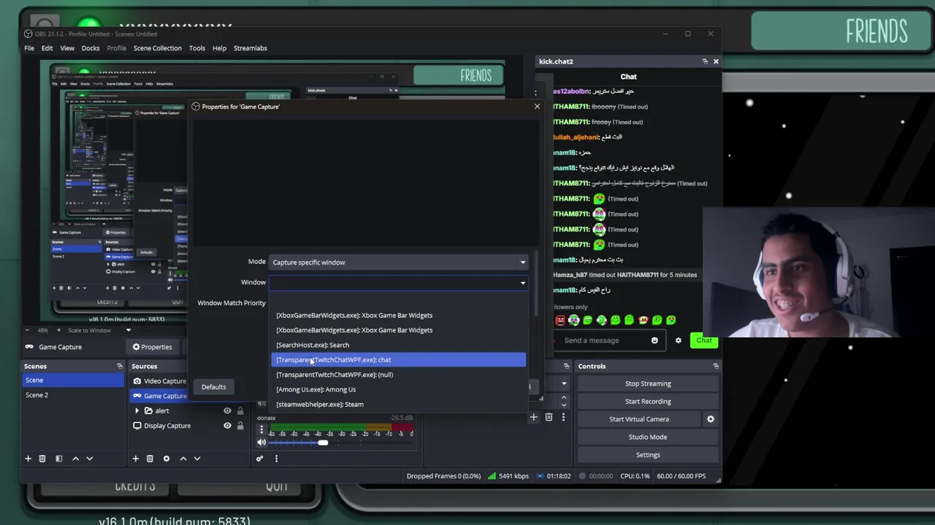Choose SearchHost.exe: Search option
Screen dimensions: 935x525
[x=399, y=345]
